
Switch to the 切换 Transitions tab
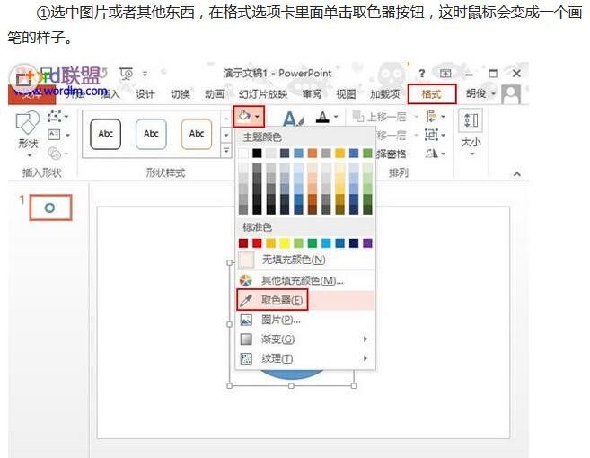(x=180, y=94)
